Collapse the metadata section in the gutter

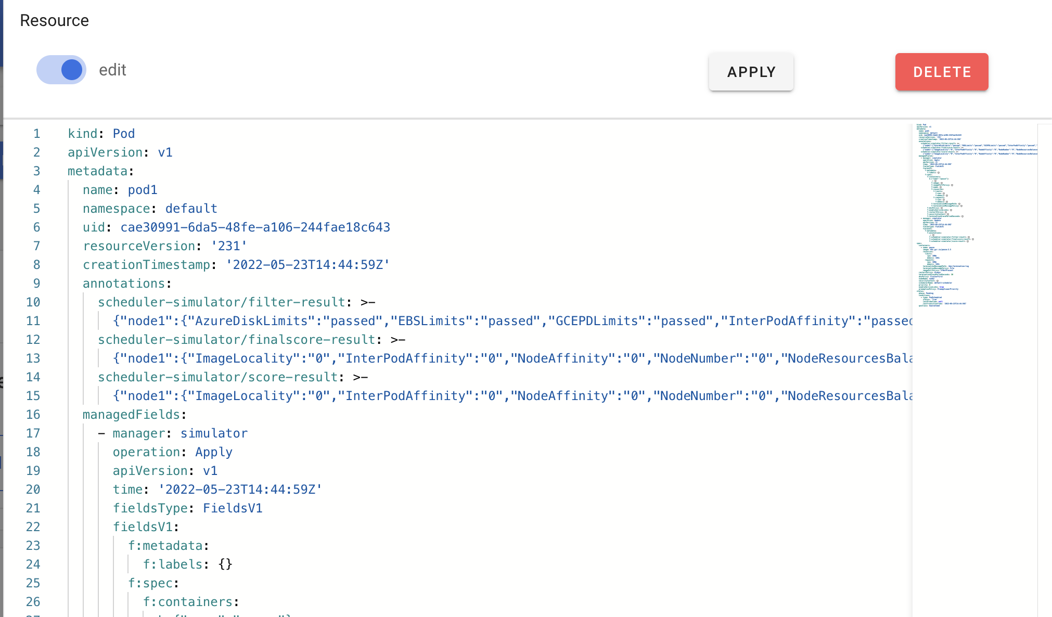[55, 171]
